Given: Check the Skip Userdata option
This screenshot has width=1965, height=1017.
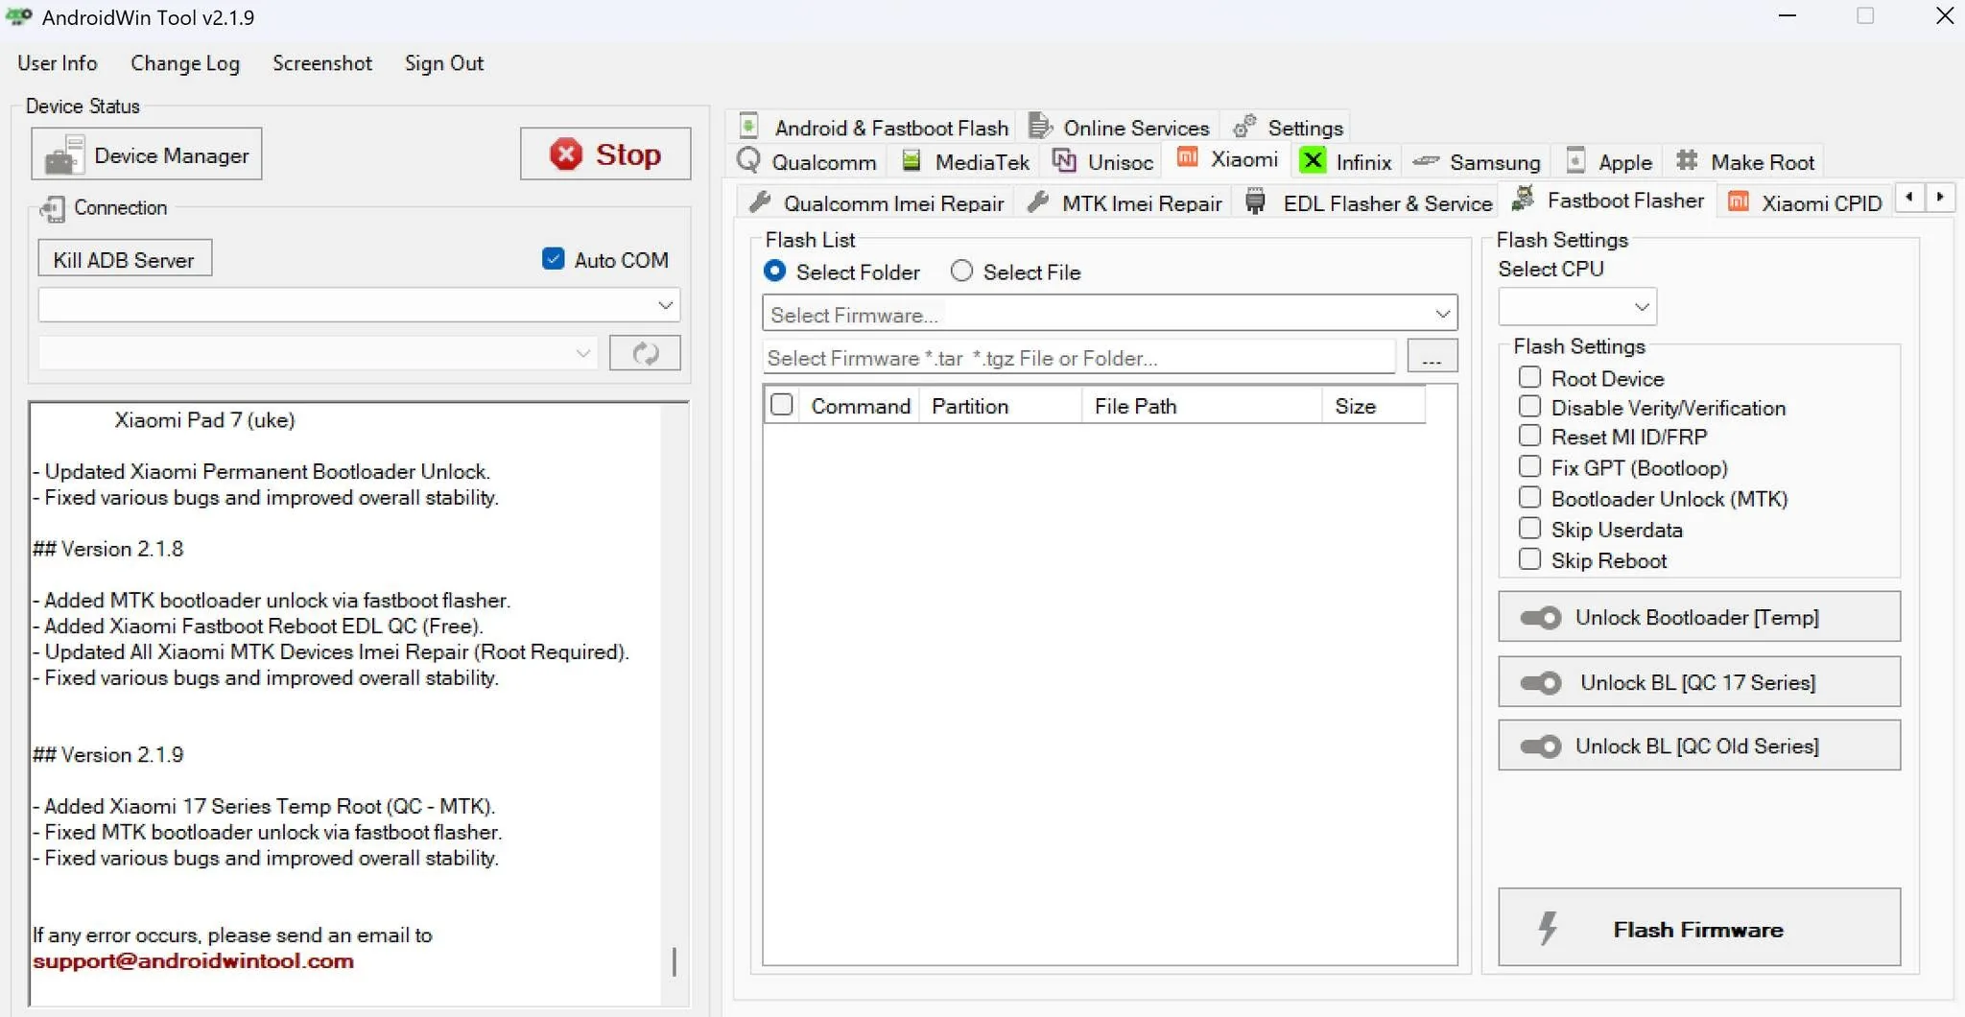Looking at the screenshot, I should (1529, 529).
